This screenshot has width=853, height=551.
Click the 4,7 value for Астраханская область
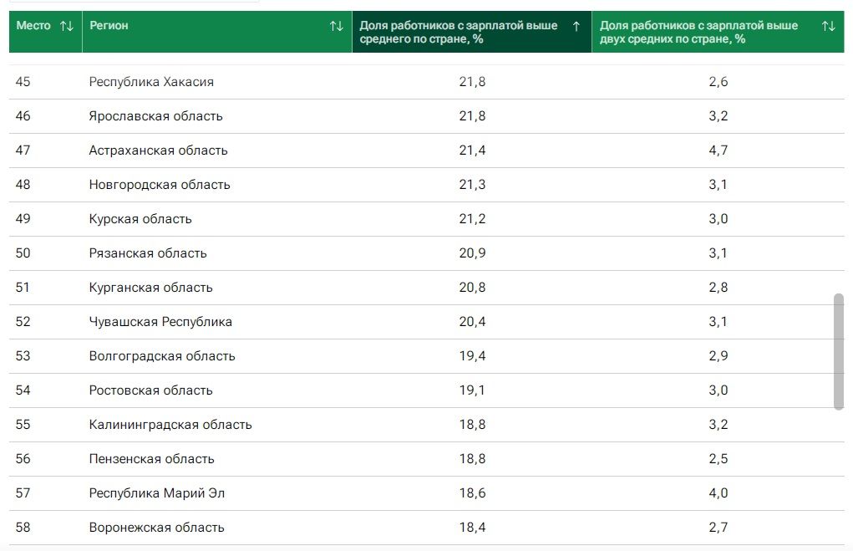click(x=718, y=151)
